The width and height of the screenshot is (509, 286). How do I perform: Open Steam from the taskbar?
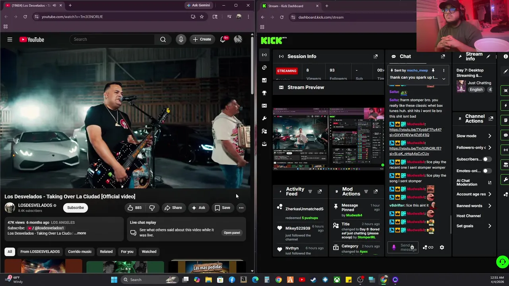(x=313, y=280)
